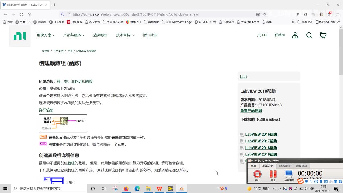Bookmark this page with the star icon

coord(264,14)
